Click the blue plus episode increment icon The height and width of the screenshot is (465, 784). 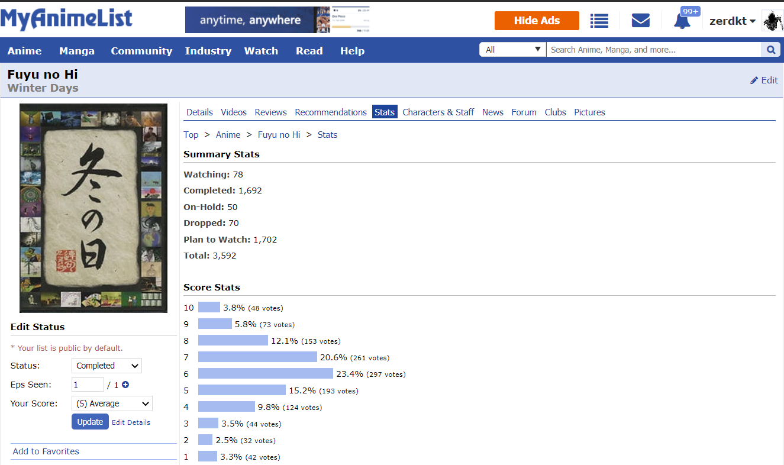coord(125,385)
